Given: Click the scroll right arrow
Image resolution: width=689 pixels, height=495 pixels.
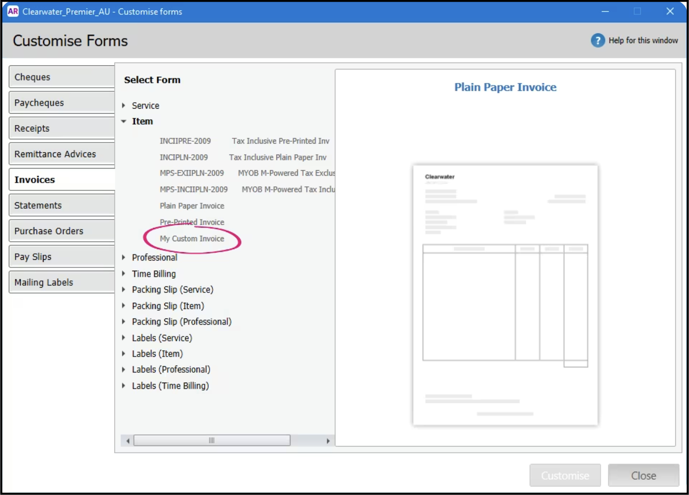Looking at the screenshot, I should point(328,441).
